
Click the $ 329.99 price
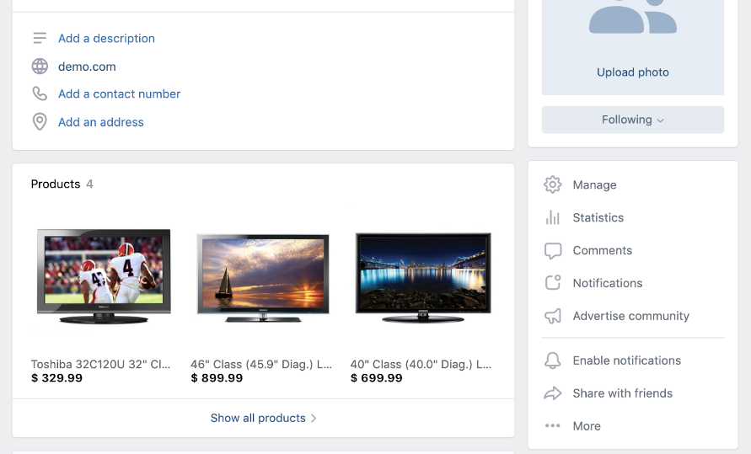pyautogui.click(x=56, y=378)
